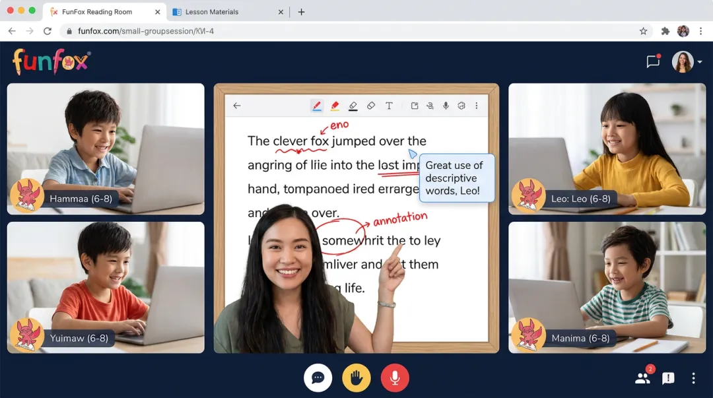The height and width of the screenshot is (398, 713).
Task: Click the FunFox logo
Action: coord(51,61)
